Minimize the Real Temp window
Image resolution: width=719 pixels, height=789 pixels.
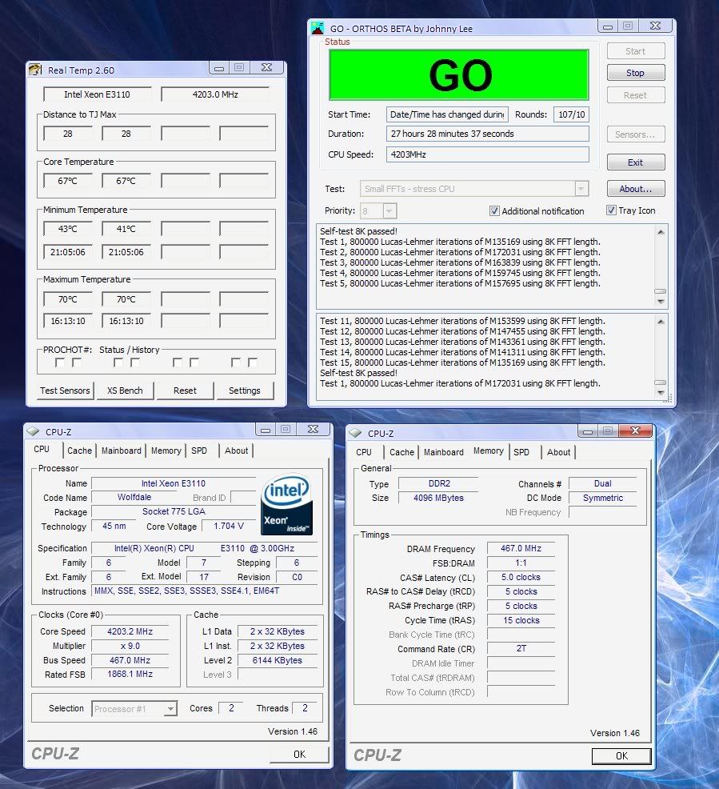(x=218, y=67)
